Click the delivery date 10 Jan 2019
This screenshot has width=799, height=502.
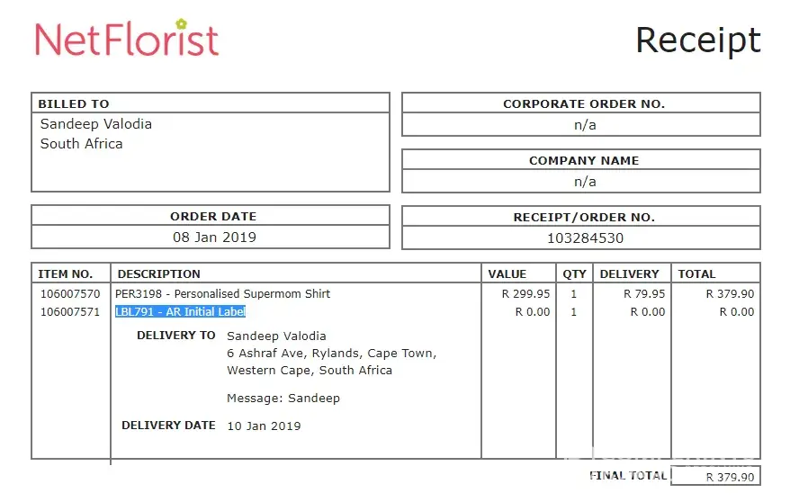tap(264, 426)
